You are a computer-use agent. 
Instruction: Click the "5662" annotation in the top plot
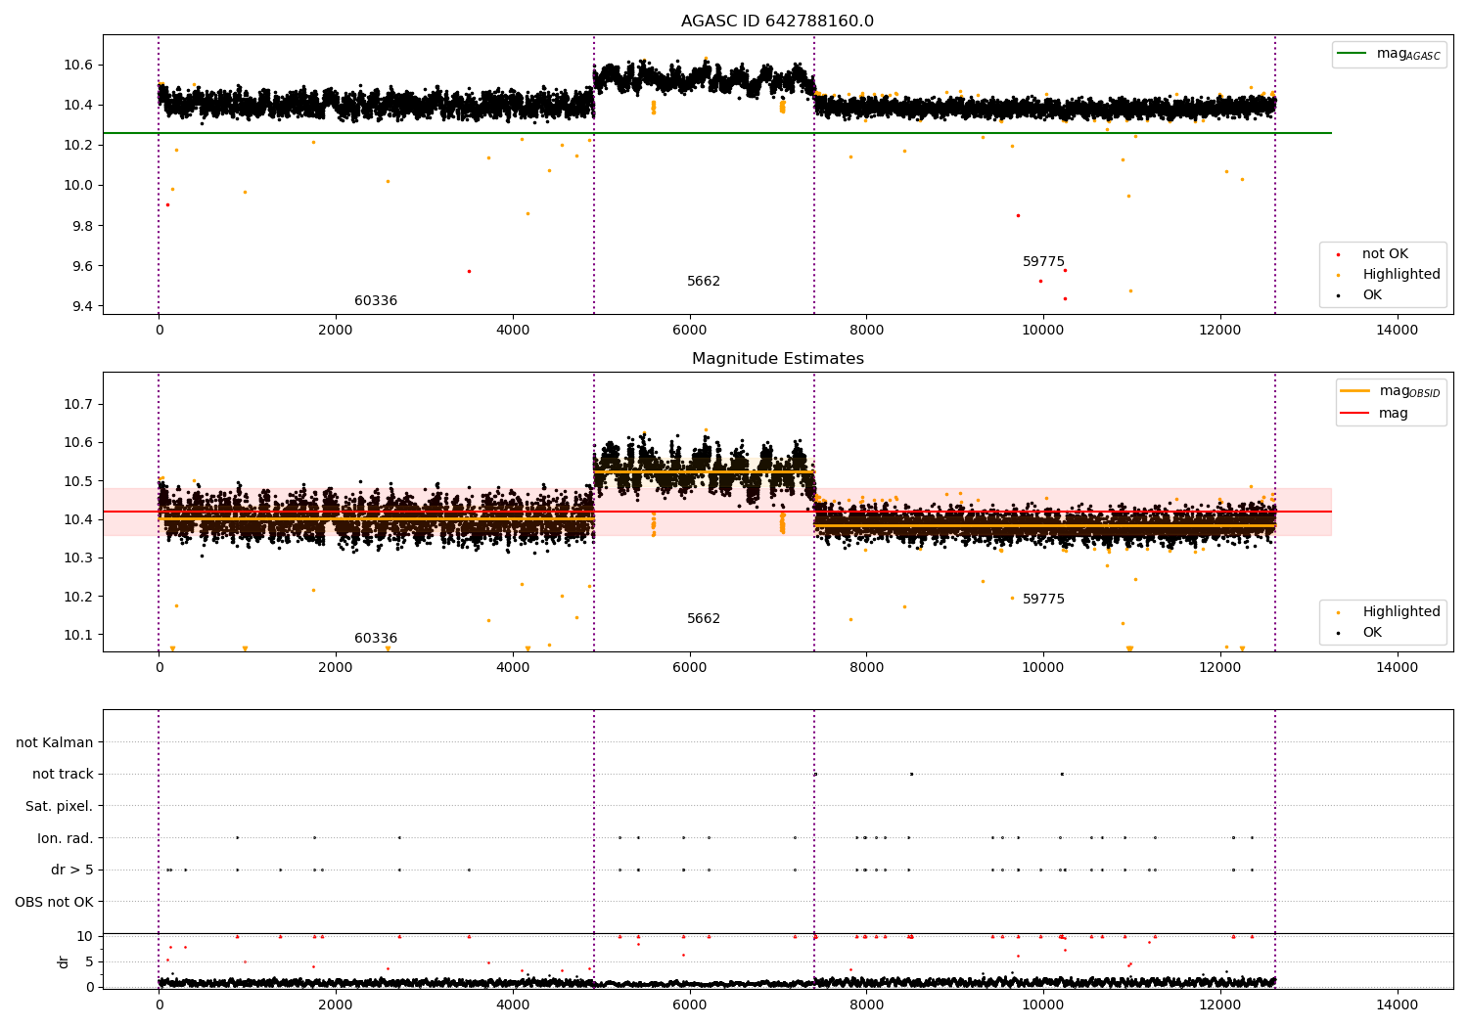704,282
